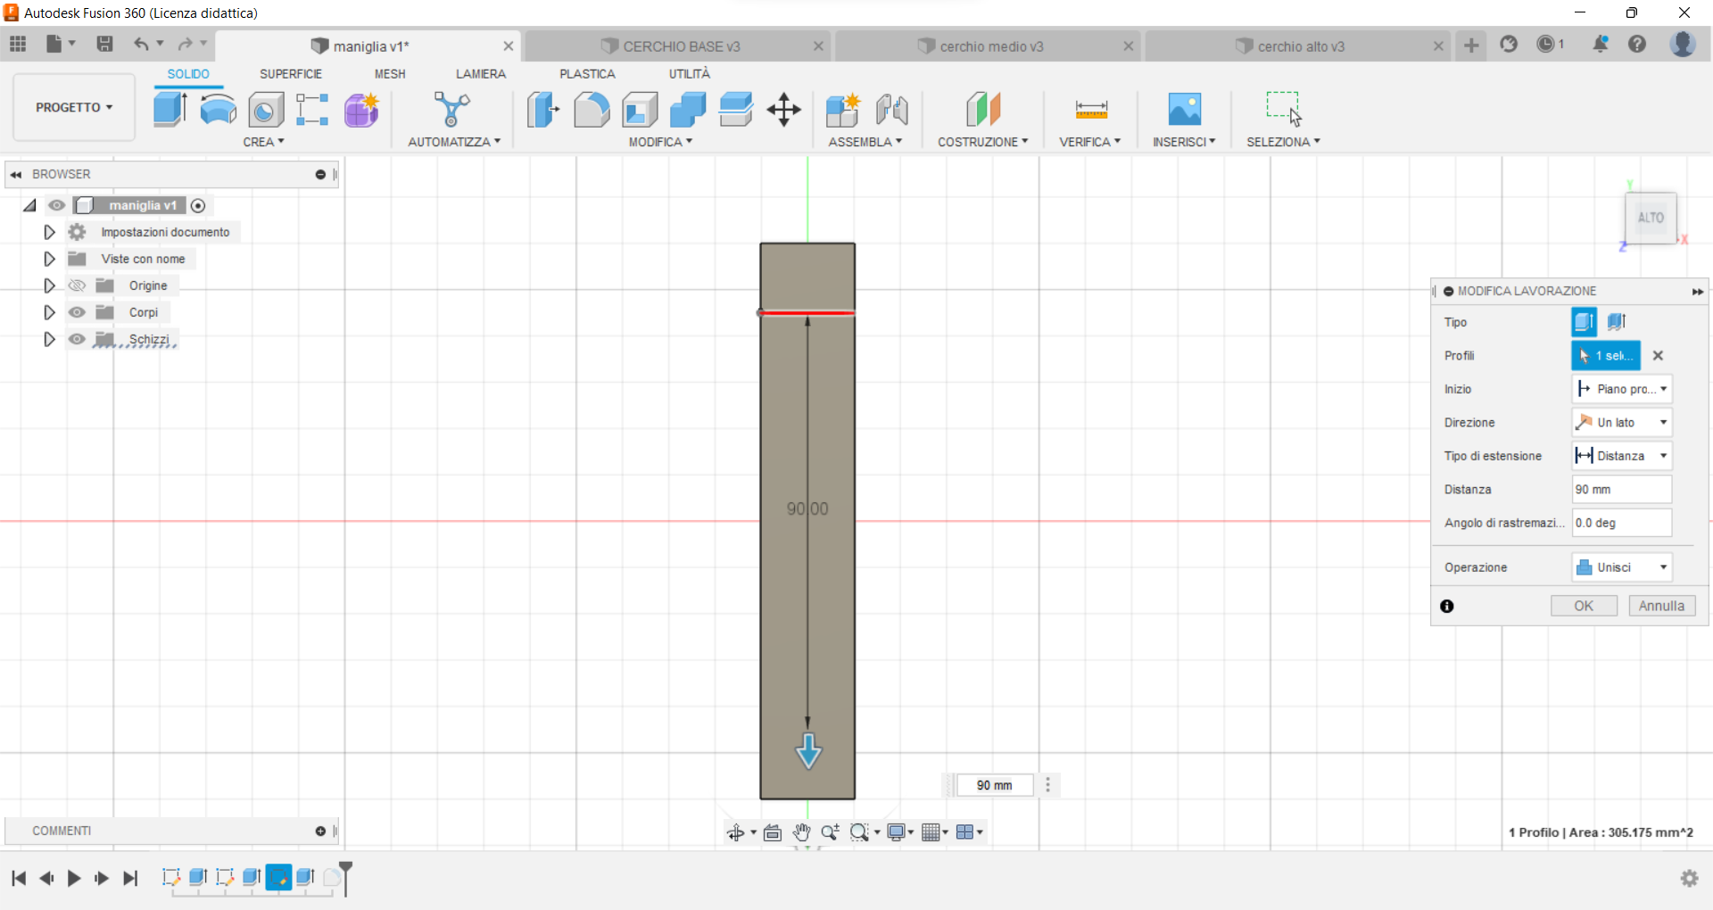1713x910 pixels.
Task: Click the Annulla button
Action: click(x=1661, y=607)
